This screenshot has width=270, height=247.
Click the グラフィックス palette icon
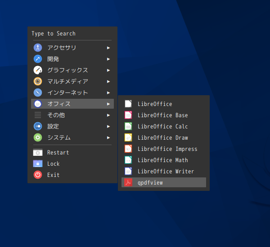click(38, 70)
